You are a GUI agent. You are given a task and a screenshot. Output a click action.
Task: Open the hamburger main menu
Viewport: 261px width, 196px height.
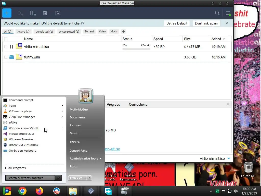[228, 13]
